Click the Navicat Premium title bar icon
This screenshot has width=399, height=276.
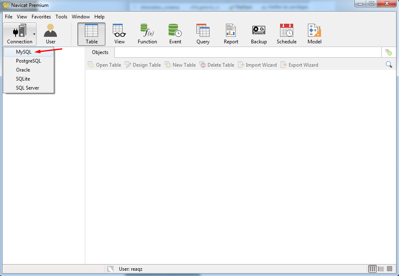(x=6, y=5)
